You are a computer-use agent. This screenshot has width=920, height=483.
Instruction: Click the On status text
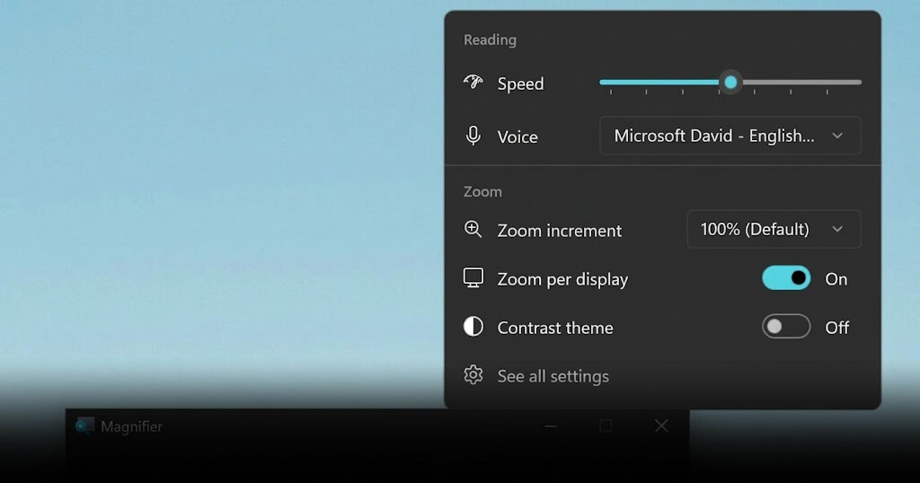pyautogui.click(x=836, y=279)
